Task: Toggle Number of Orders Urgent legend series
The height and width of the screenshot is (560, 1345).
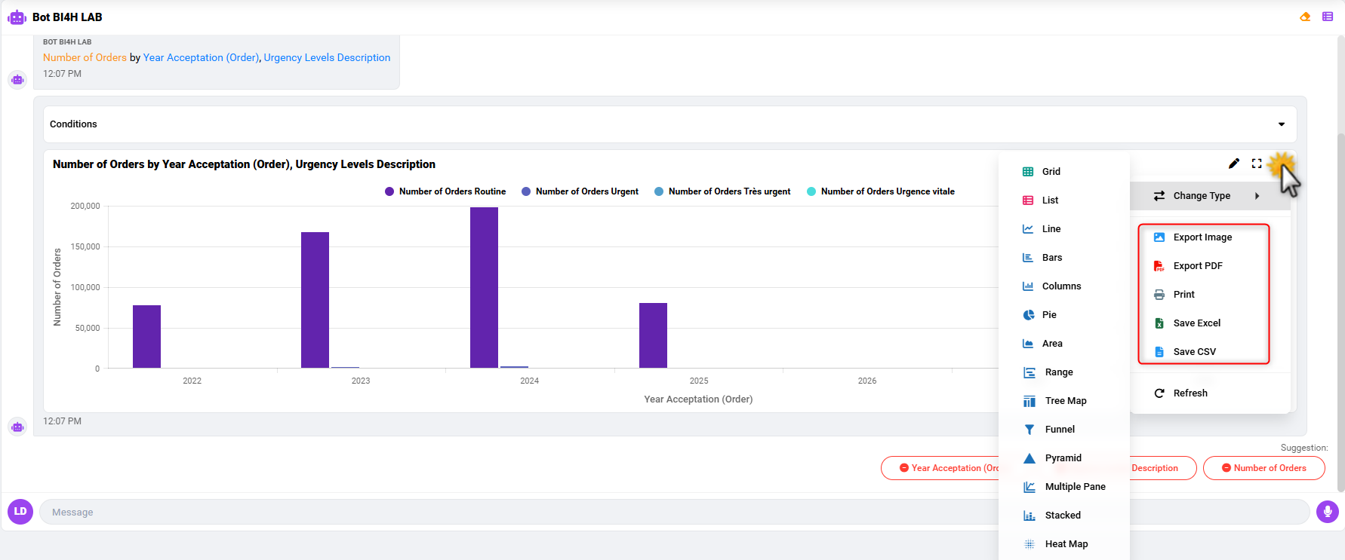Action: pyautogui.click(x=580, y=191)
